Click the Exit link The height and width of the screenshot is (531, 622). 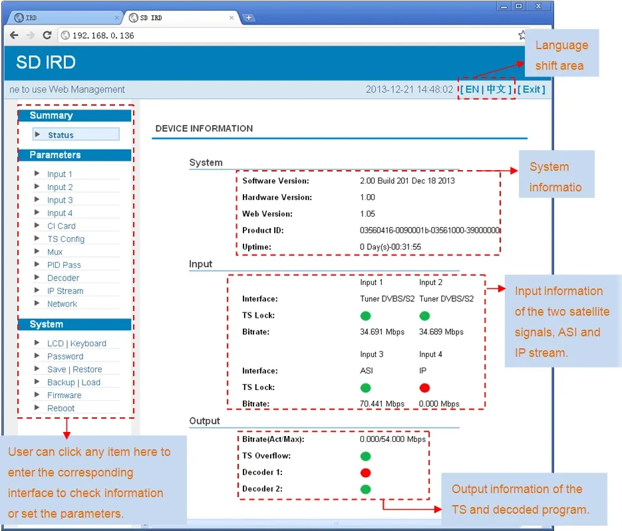coord(531,90)
